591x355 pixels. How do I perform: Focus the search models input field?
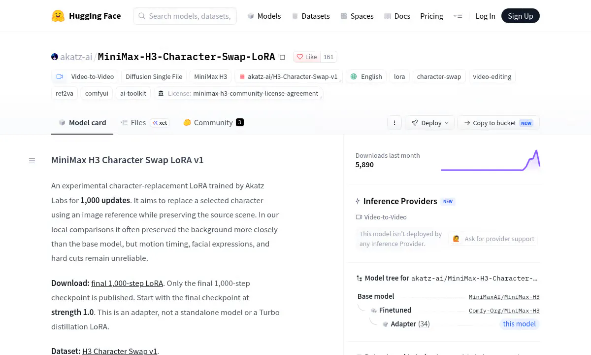pyautogui.click(x=185, y=16)
